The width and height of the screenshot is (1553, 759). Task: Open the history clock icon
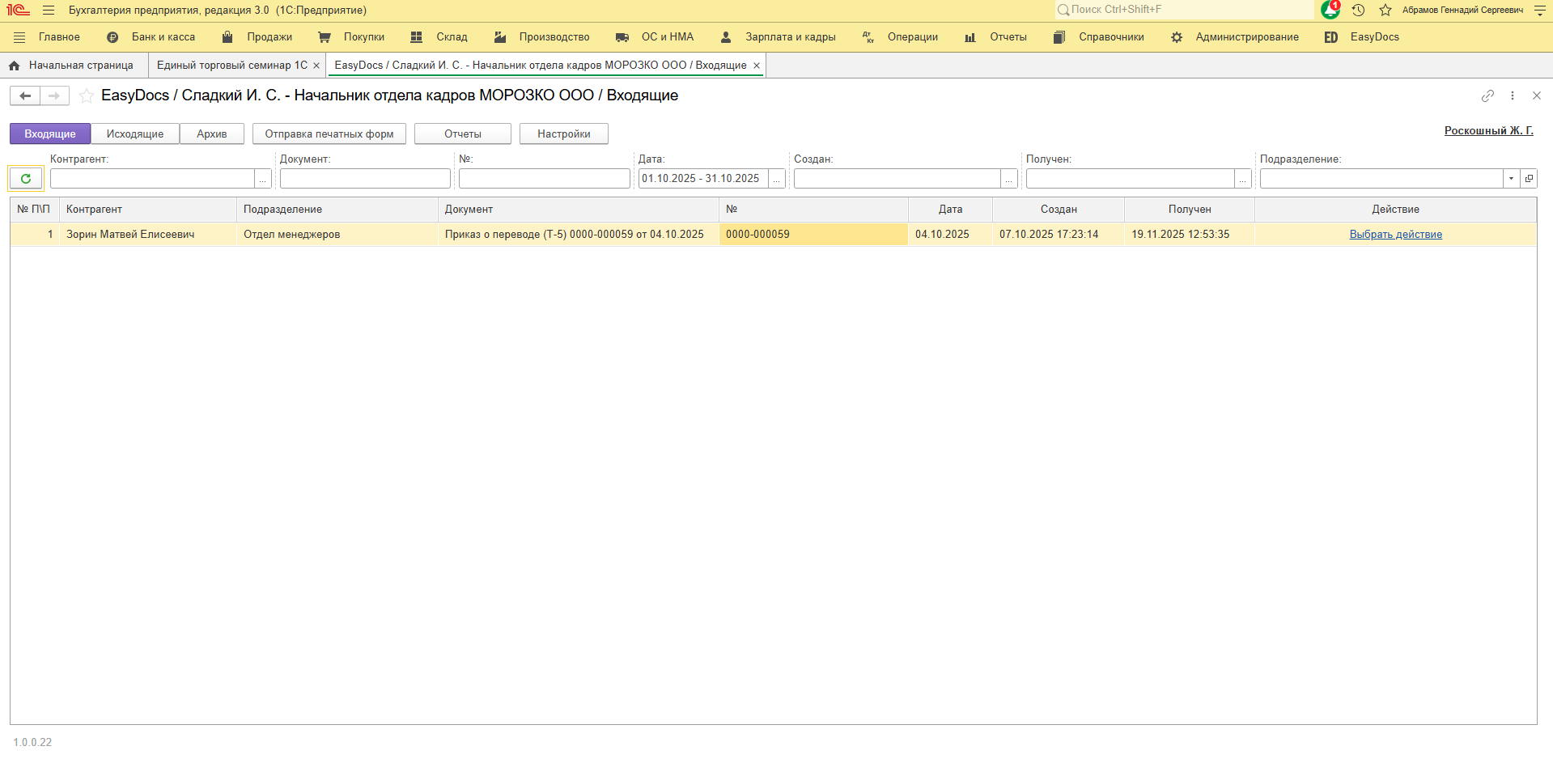(x=1358, y=10)
